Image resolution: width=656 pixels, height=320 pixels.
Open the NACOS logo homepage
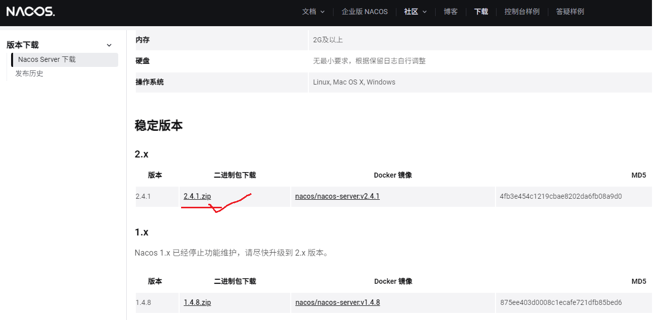(31, 12)
